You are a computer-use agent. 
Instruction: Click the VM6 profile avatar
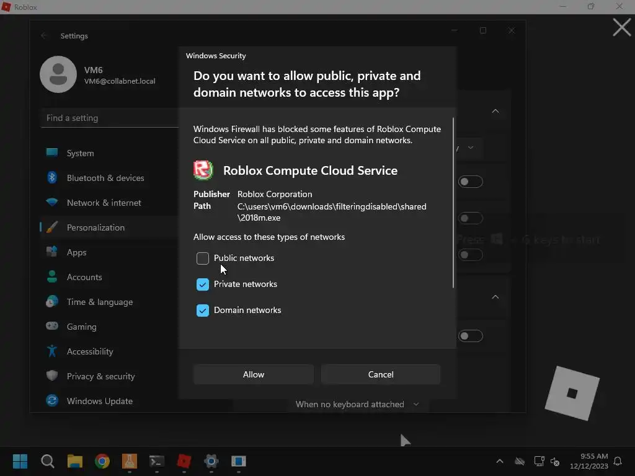pyautogui.click(x=58, y=74)
